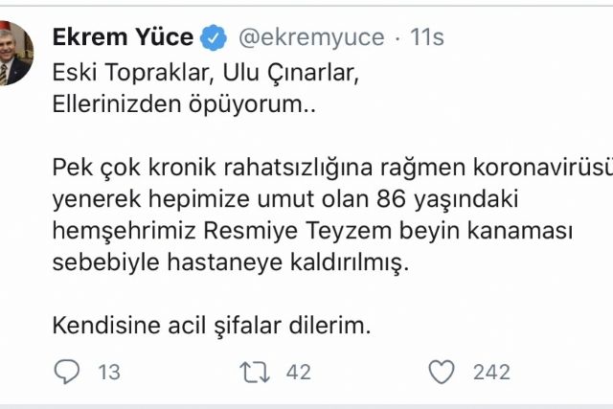The width and height of the screenshot is (613, 409).
Task: Click the @ekremyuce handle
Action: pos(309,38)
